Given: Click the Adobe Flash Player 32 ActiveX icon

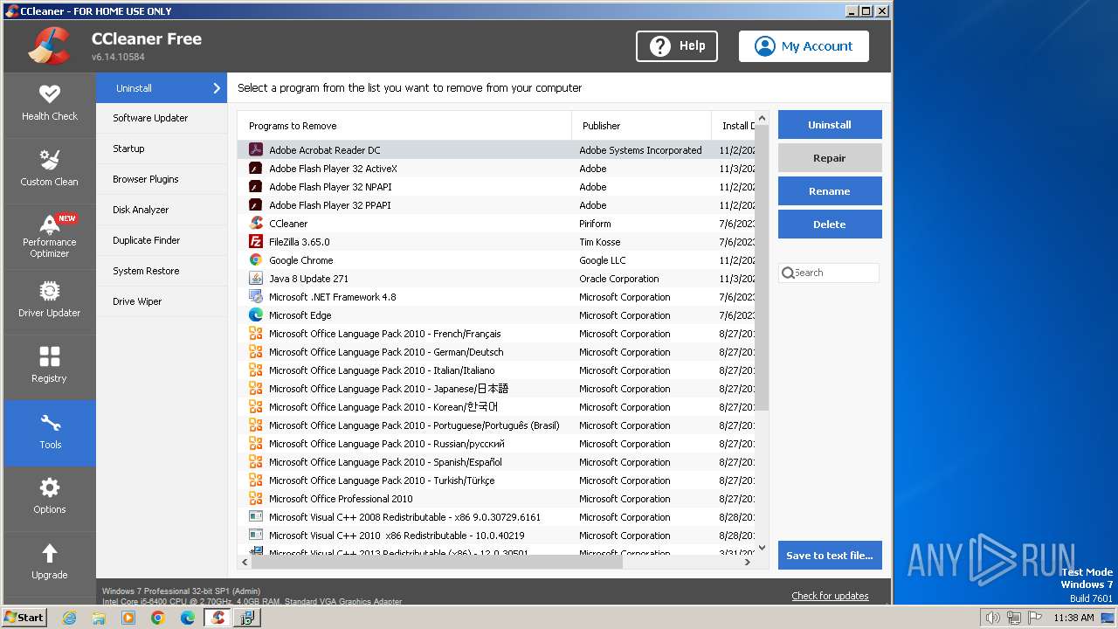Looking at the screenshot, I should pyautogui.click(x=256, y=168).
